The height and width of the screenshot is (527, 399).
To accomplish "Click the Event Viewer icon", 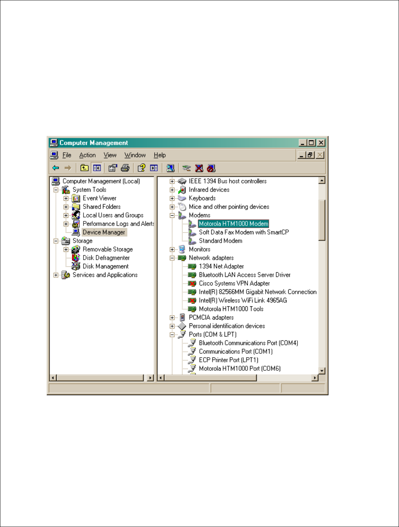I will tap(76, 198).
